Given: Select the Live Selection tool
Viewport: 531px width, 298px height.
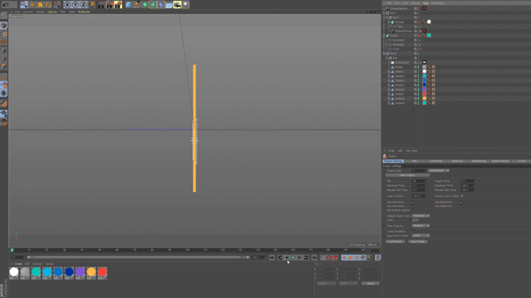Looking at the screenshot, I should coord(24,5).
